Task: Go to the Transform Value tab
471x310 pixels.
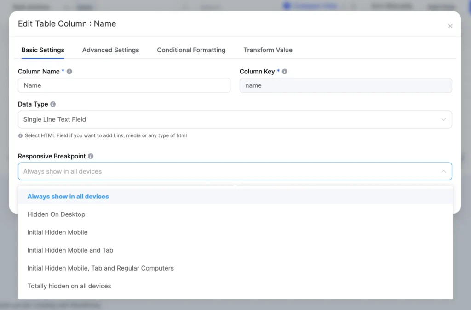Action: pos(268,50)
